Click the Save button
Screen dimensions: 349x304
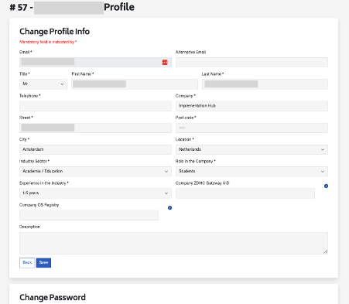43,263
